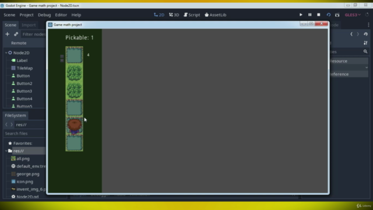Go back in FileSystem history
The image size is (373, 210).
click(6, 124)
